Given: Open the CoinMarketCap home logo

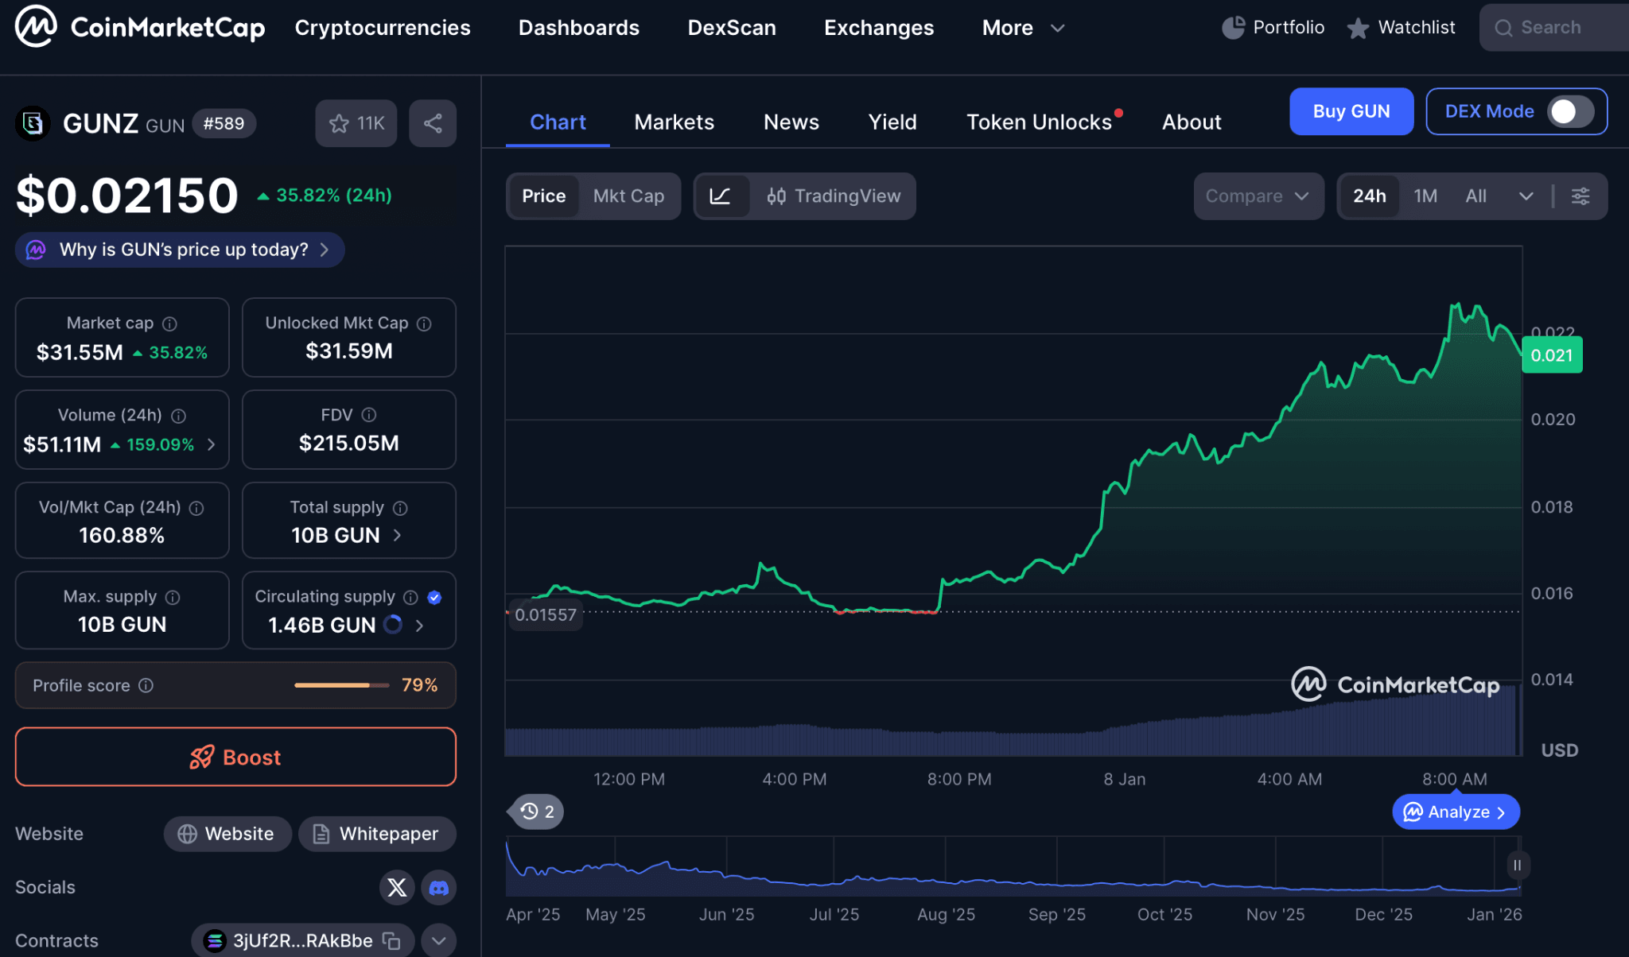Looking at the screenshot, I should (x=140, y=26).
